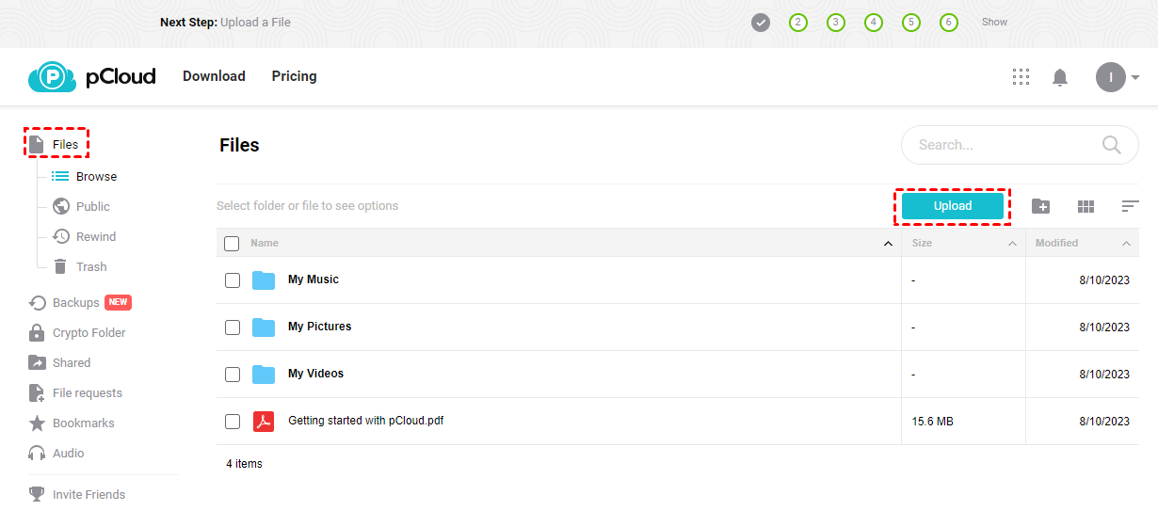The width and height of the screenshot is (1158, 527).
Task: Tick the Getting started PDF checkbox
Action: point(233,422)
